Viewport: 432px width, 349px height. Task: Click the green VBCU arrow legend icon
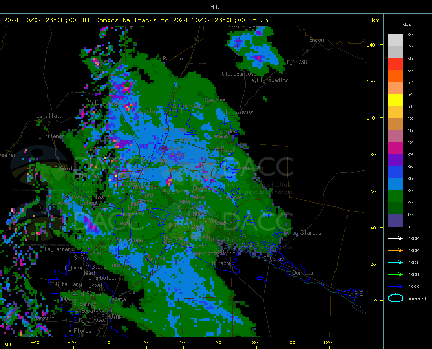click(396, 275)
